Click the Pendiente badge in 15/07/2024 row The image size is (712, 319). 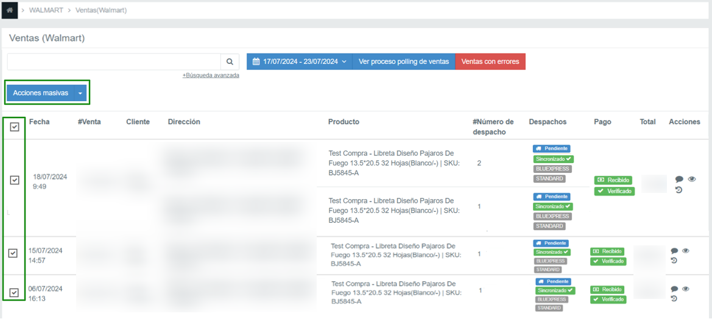click(551, 244)
